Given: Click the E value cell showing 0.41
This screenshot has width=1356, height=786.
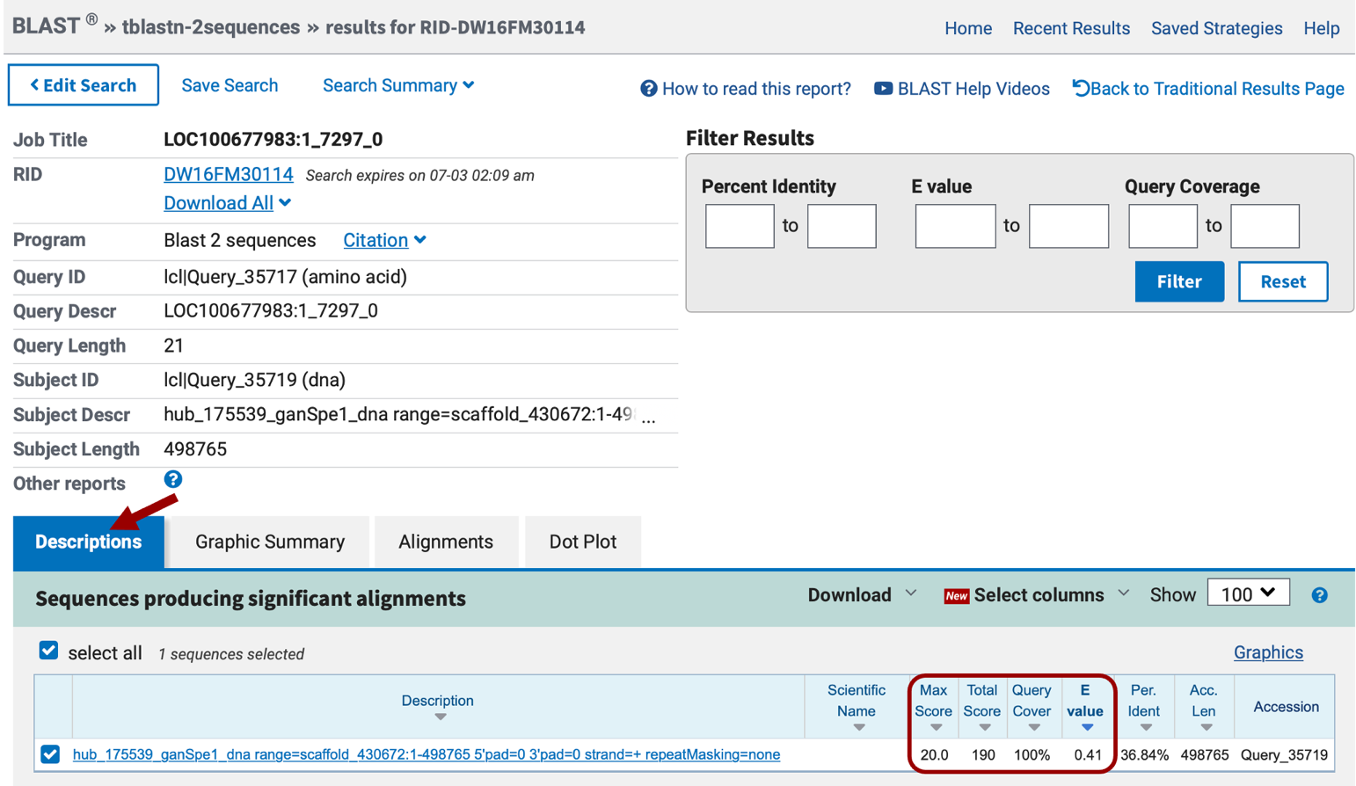Looking at the screenshot, I should point(1088,754).
